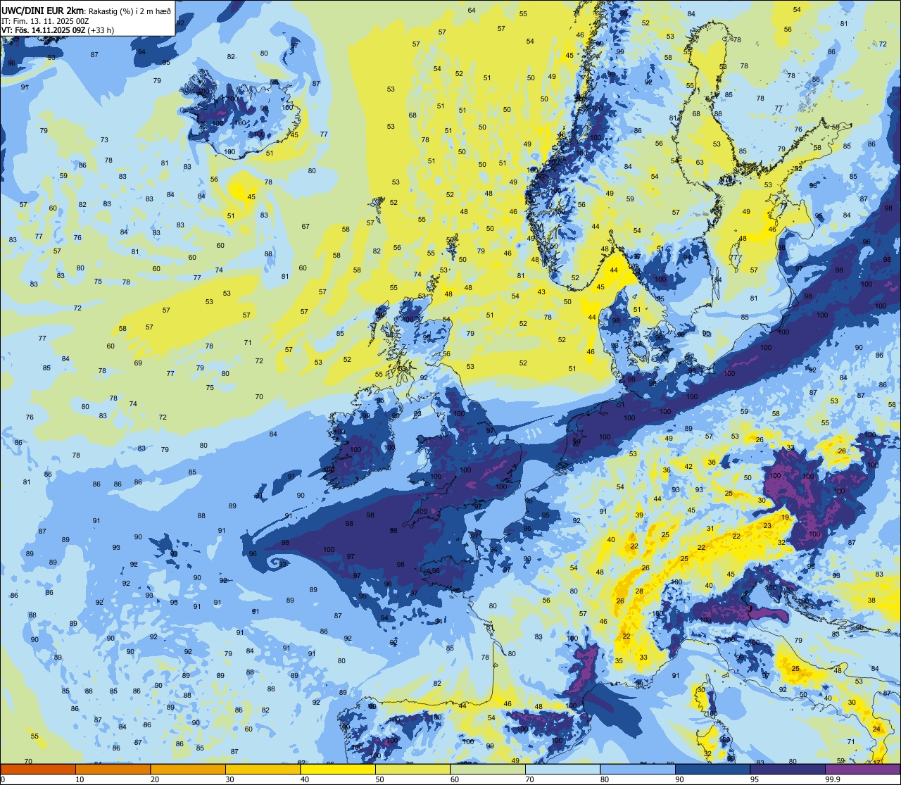Click the 20–30 legend color segment

188,770
